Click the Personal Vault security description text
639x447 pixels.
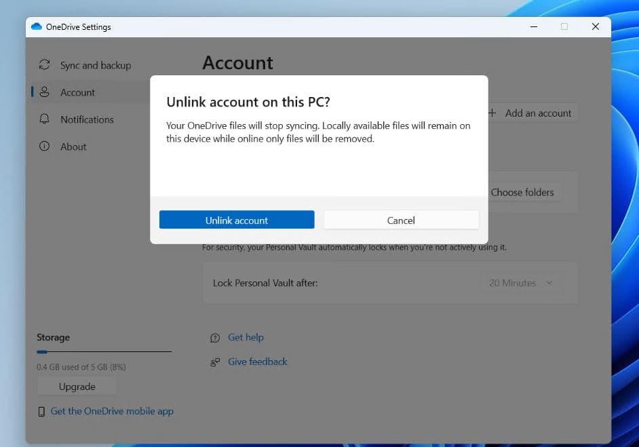coord(354,248)
